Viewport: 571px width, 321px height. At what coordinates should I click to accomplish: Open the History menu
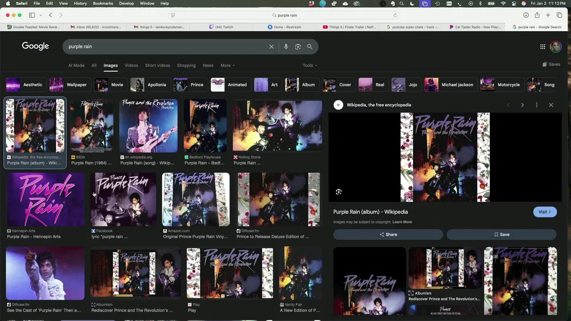click(x=80, y=4)
